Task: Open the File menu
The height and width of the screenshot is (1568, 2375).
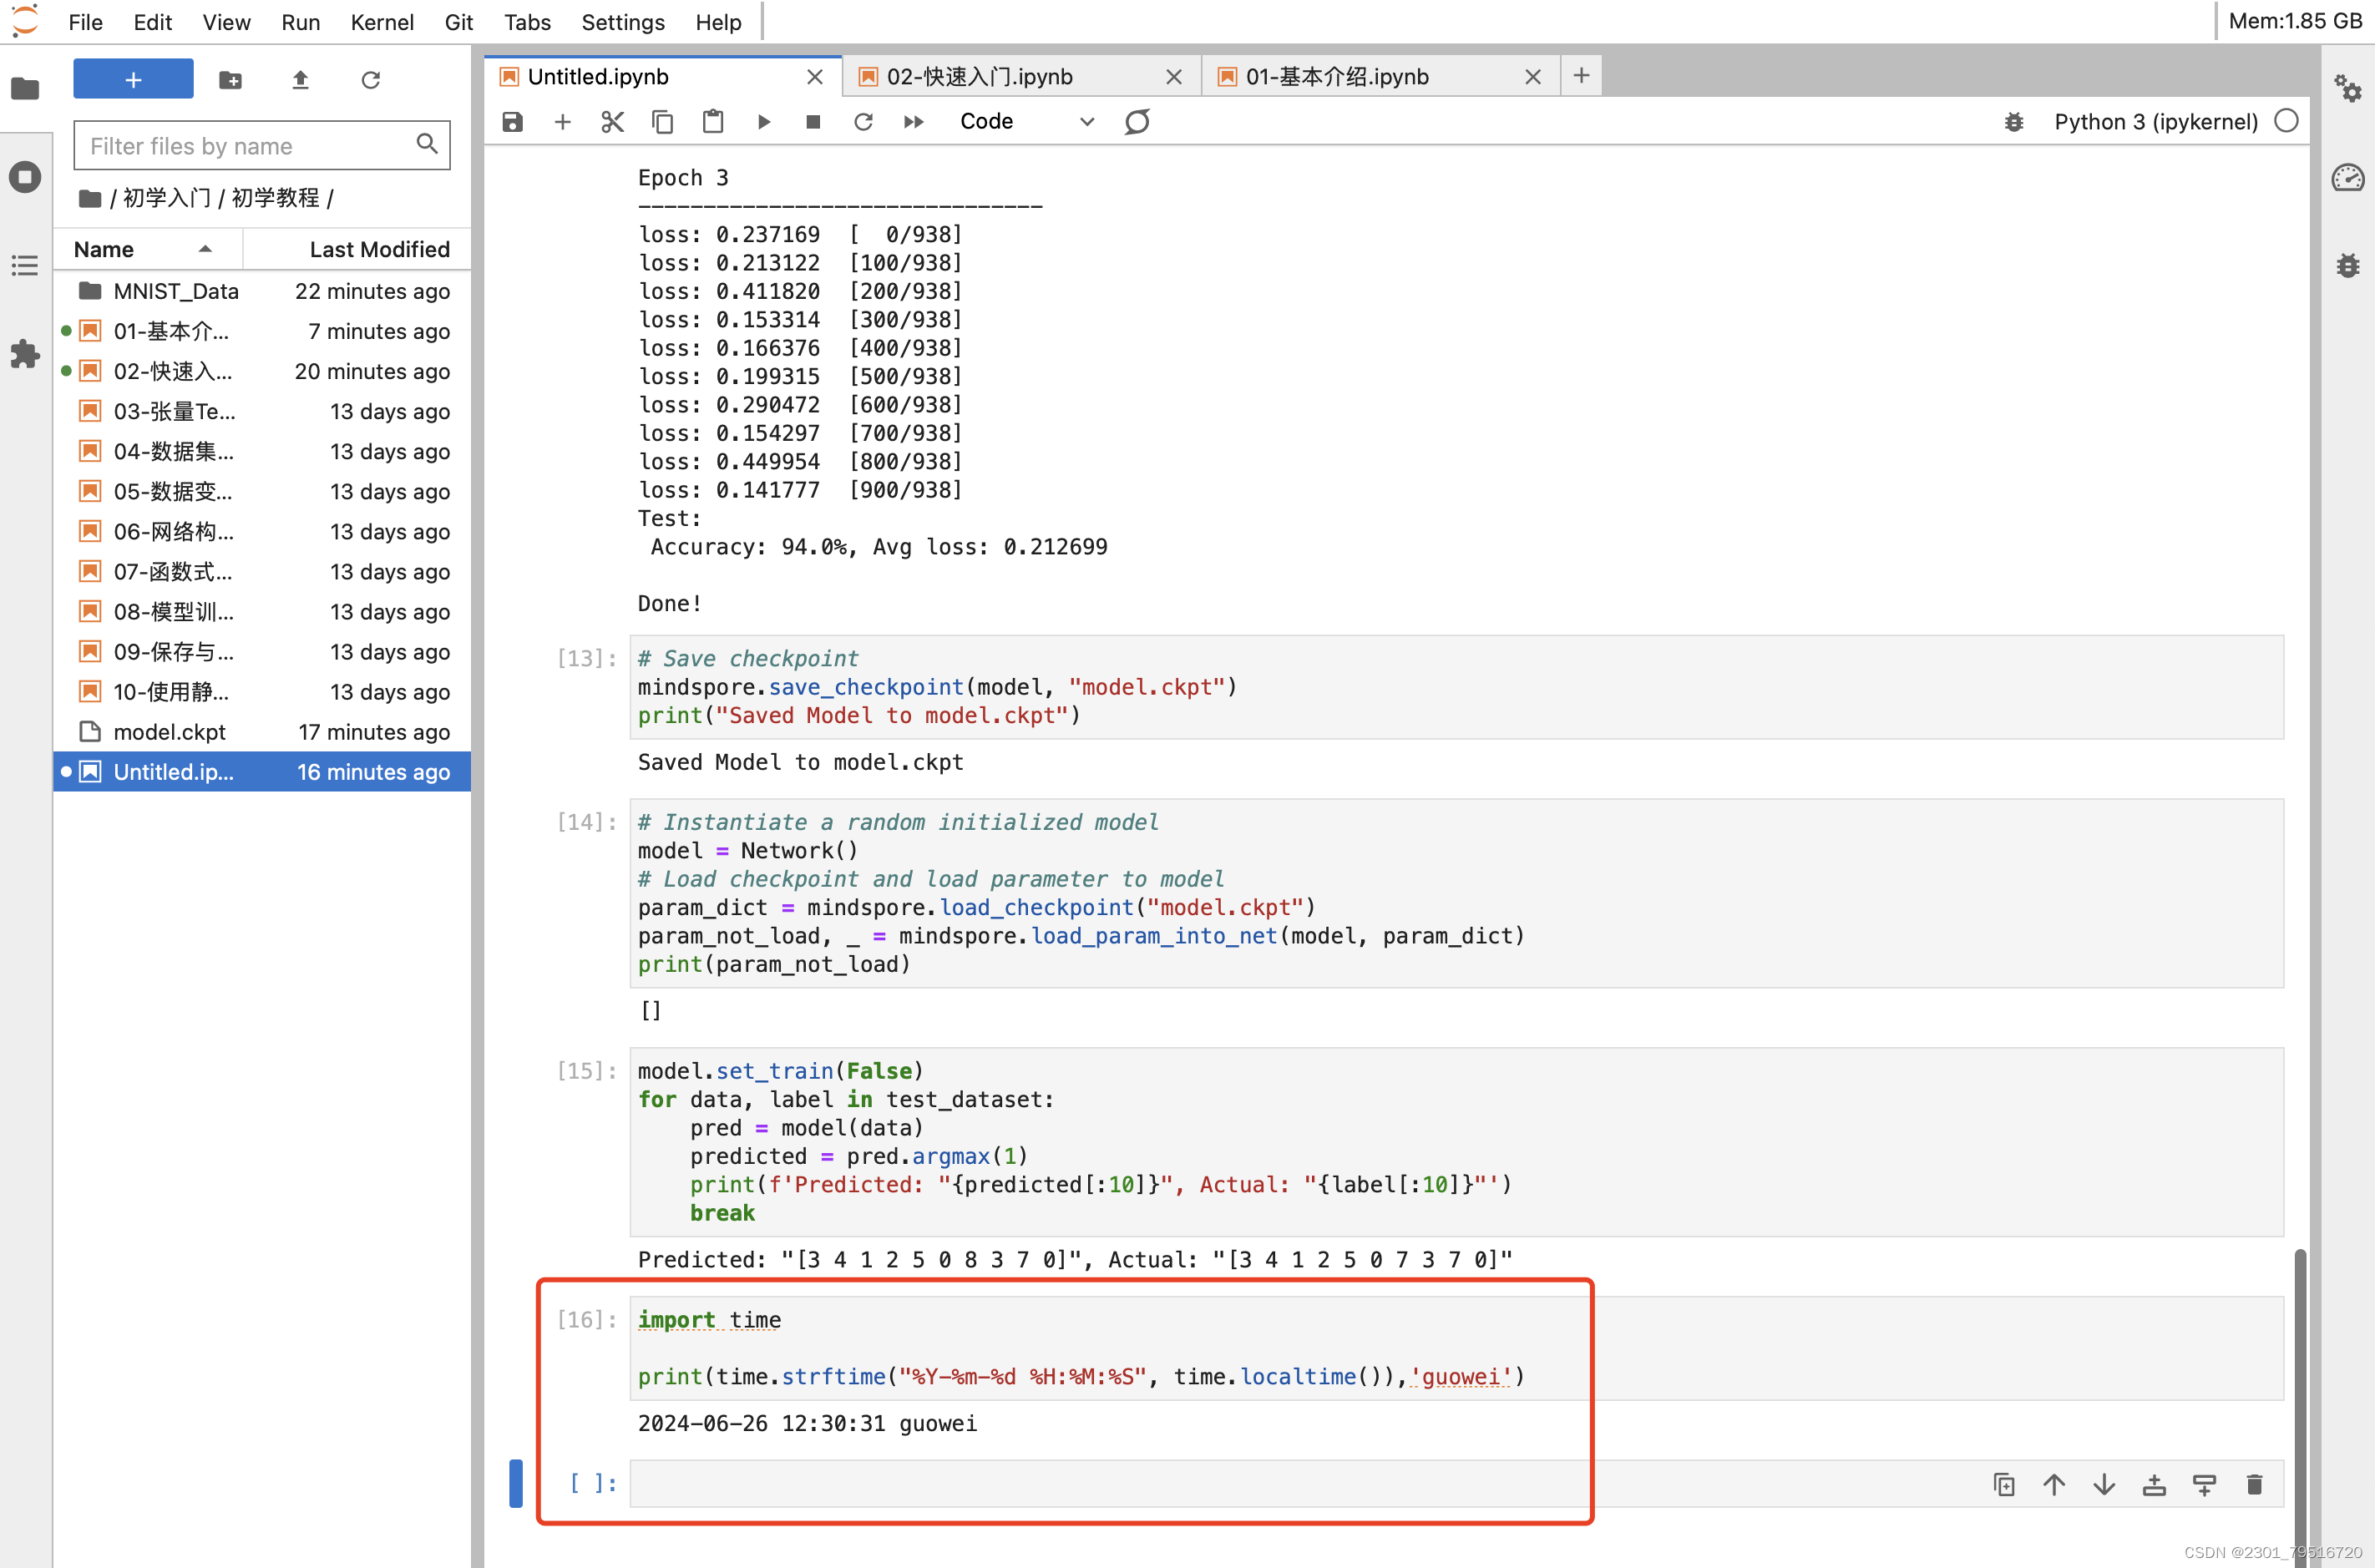Action: [85, 22]
